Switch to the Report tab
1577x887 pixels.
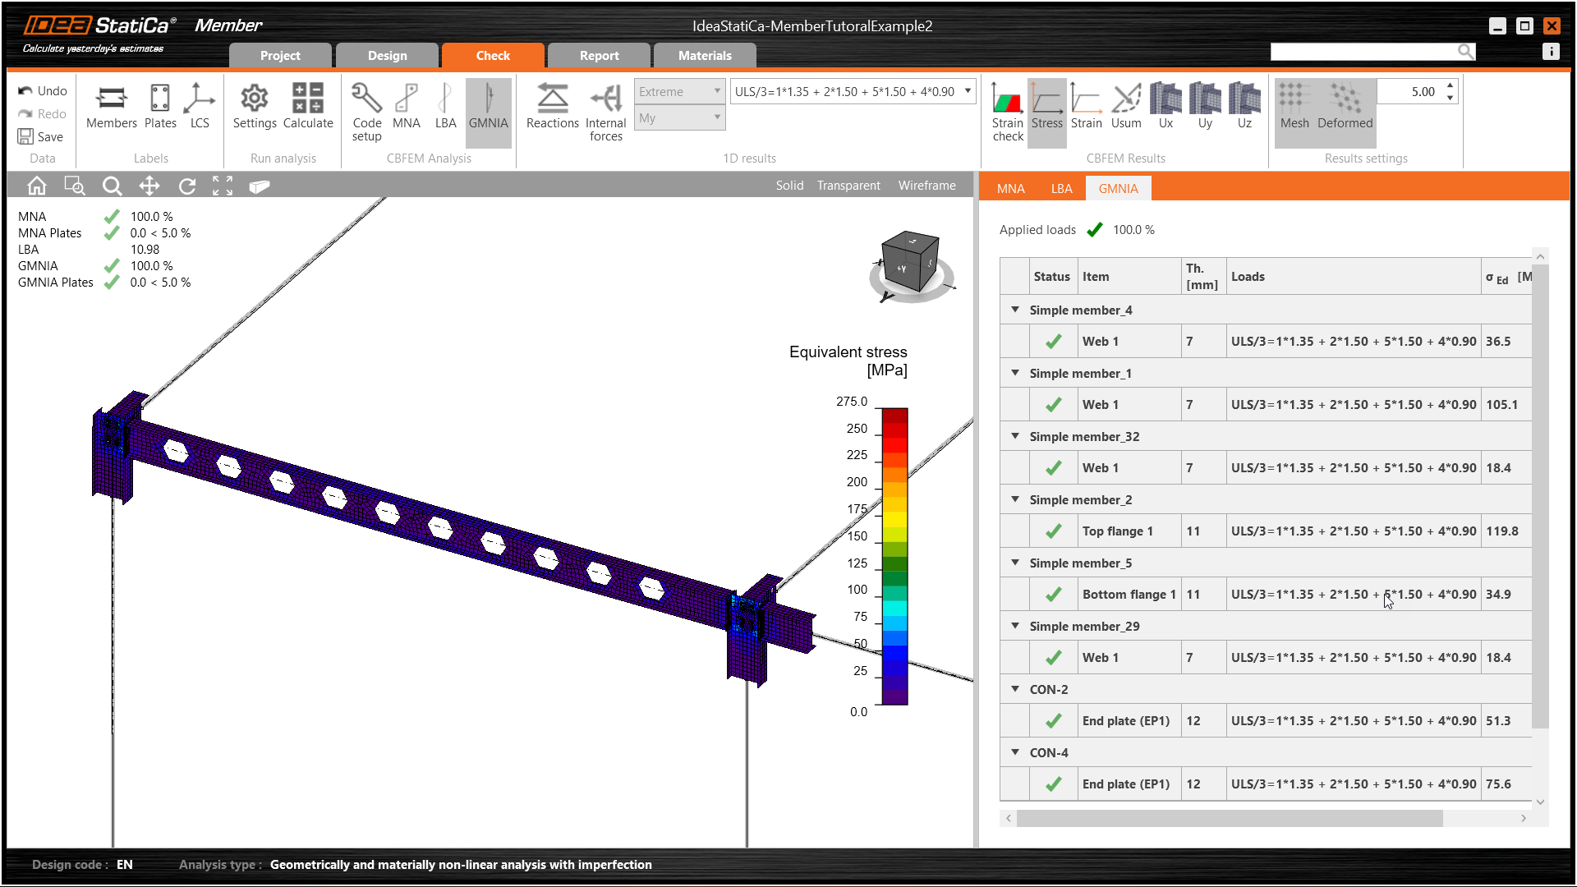599,56
